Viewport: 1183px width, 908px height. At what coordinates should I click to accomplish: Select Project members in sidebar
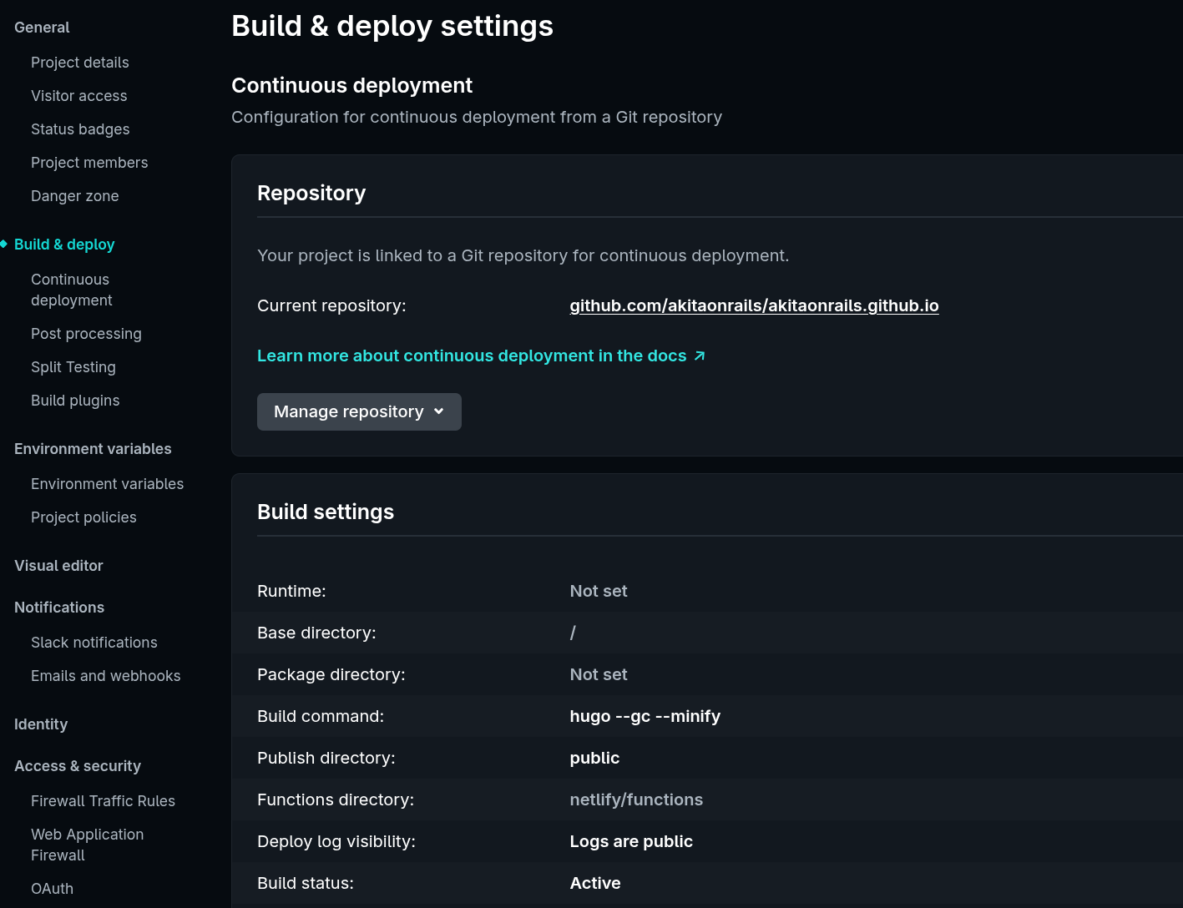coord(89,163)
